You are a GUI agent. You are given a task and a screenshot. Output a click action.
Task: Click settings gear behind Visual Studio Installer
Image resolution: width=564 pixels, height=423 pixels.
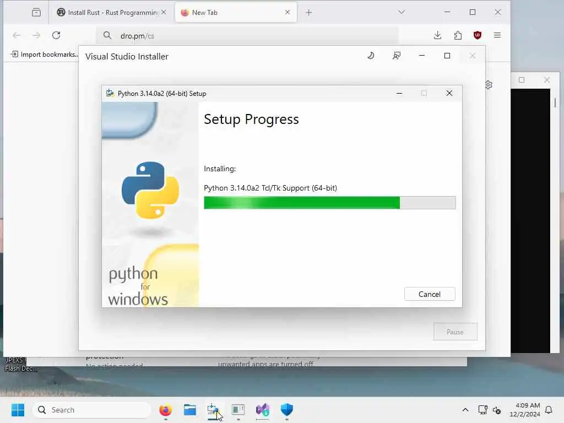click(489, 85)
